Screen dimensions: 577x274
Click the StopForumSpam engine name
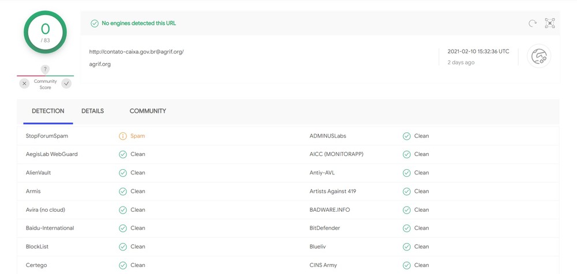(x=47, y=136)
